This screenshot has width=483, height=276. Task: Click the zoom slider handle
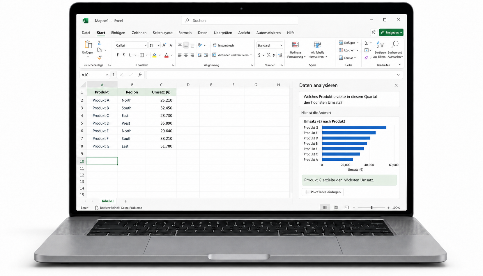(x=372, y=208)
